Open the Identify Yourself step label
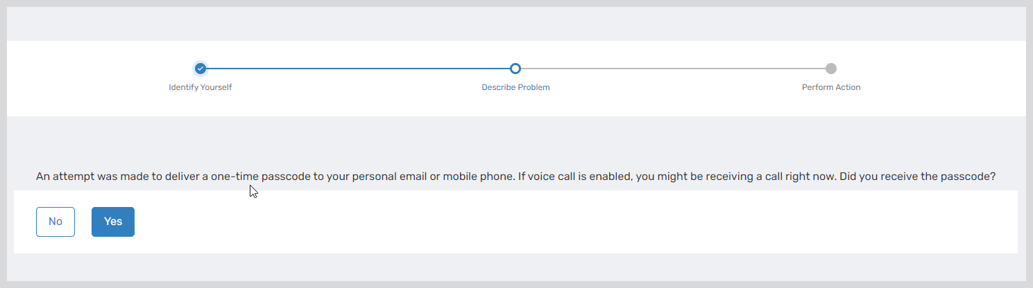Viewport: 1033px width, 288px height. coord(200,87)
